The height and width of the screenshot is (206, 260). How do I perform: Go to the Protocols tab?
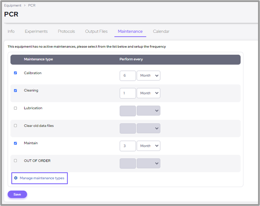coord(66,31)
